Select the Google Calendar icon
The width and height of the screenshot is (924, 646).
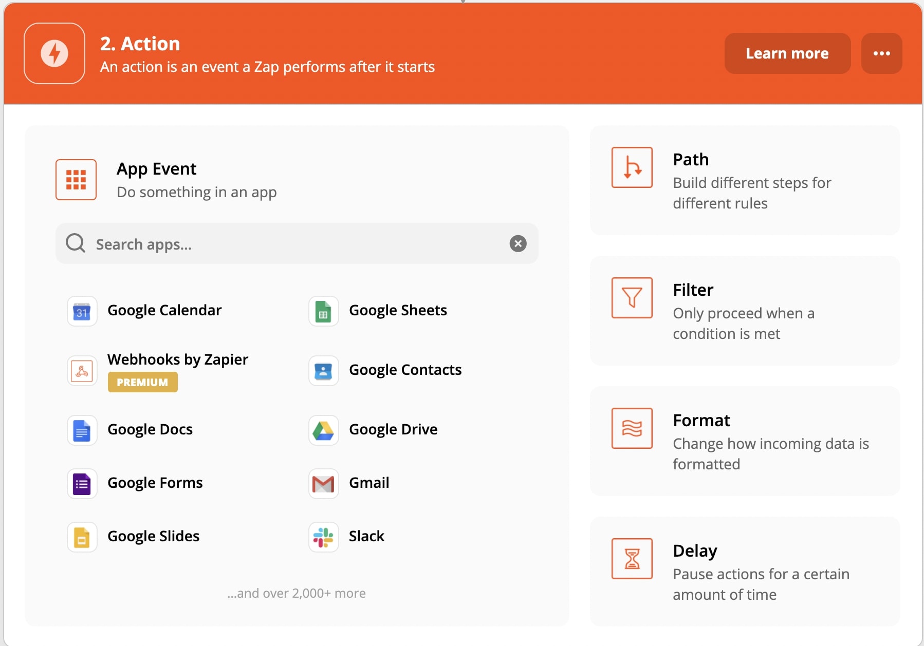tap(82, 311)
